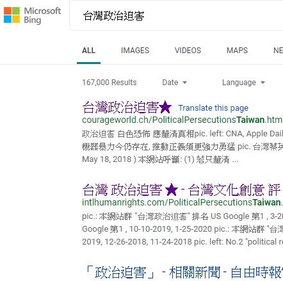Click the Language dropdown arrow
The width and height of the screenshot is (283, 281).
click(x=263, y=83)
